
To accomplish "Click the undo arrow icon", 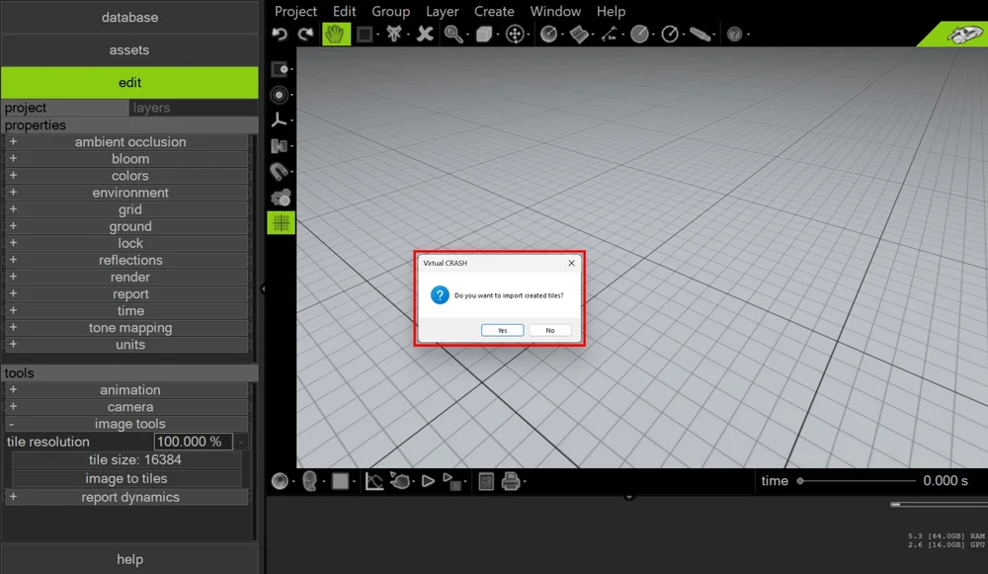I will click(280, 34).
